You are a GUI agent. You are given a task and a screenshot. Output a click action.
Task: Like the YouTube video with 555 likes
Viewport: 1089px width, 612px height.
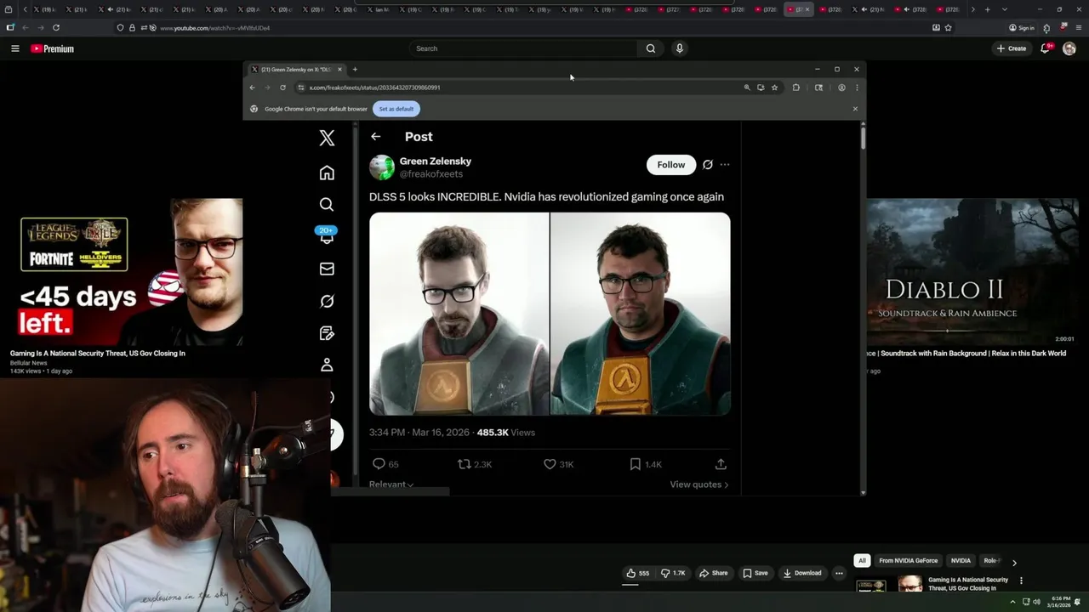638,573
